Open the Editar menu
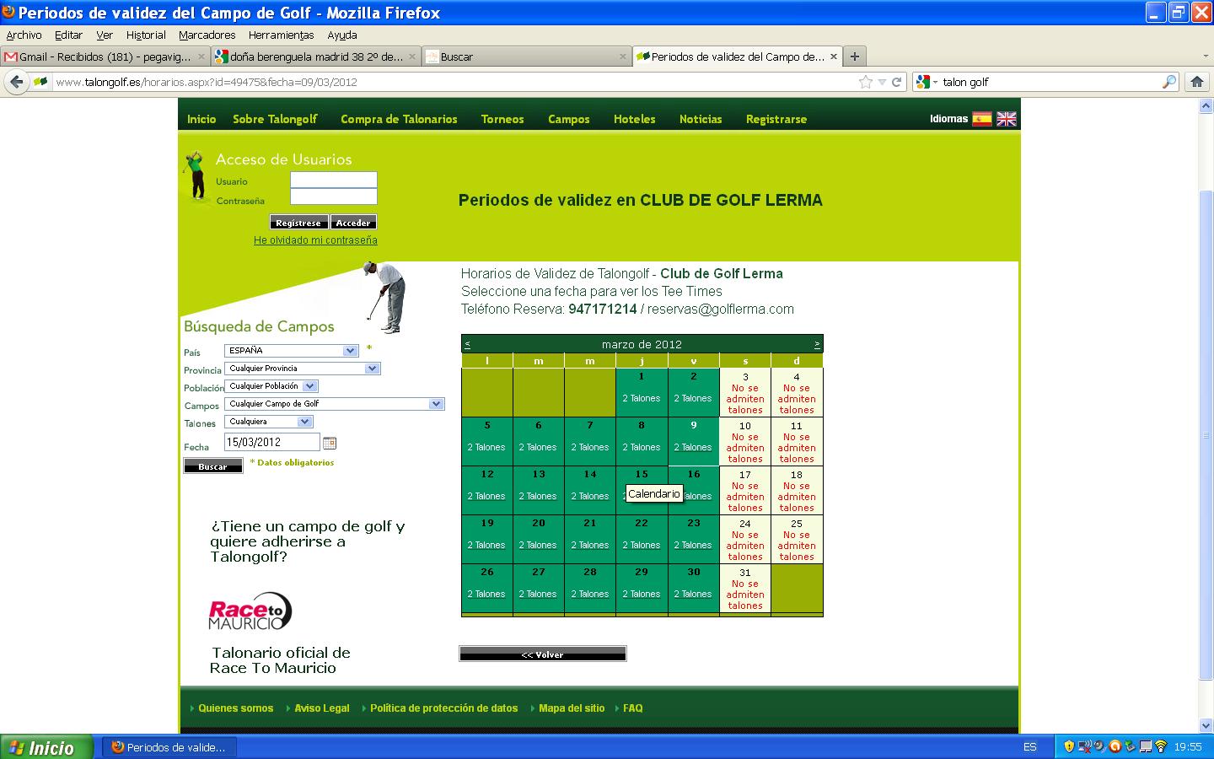This screenshot has width=1214, height=759. click(x=68, y=35)
